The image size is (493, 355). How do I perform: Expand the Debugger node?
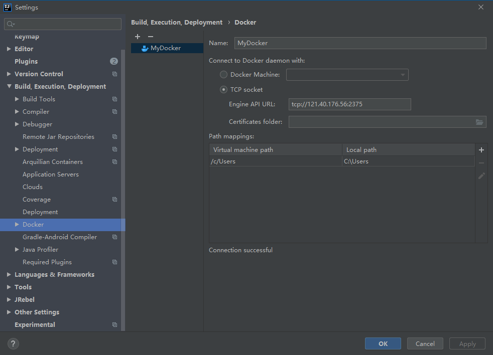17,124
